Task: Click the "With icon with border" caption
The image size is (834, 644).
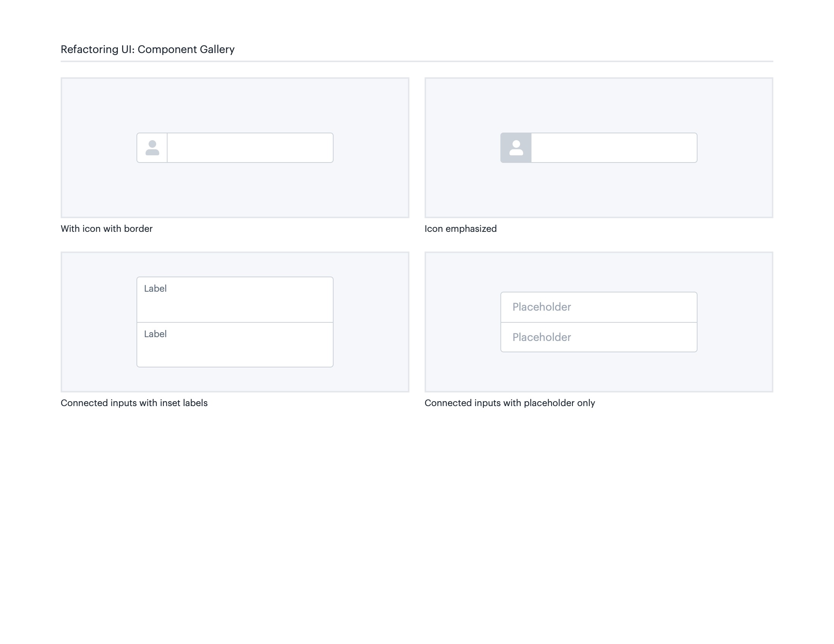Action: tap(107, 228)
